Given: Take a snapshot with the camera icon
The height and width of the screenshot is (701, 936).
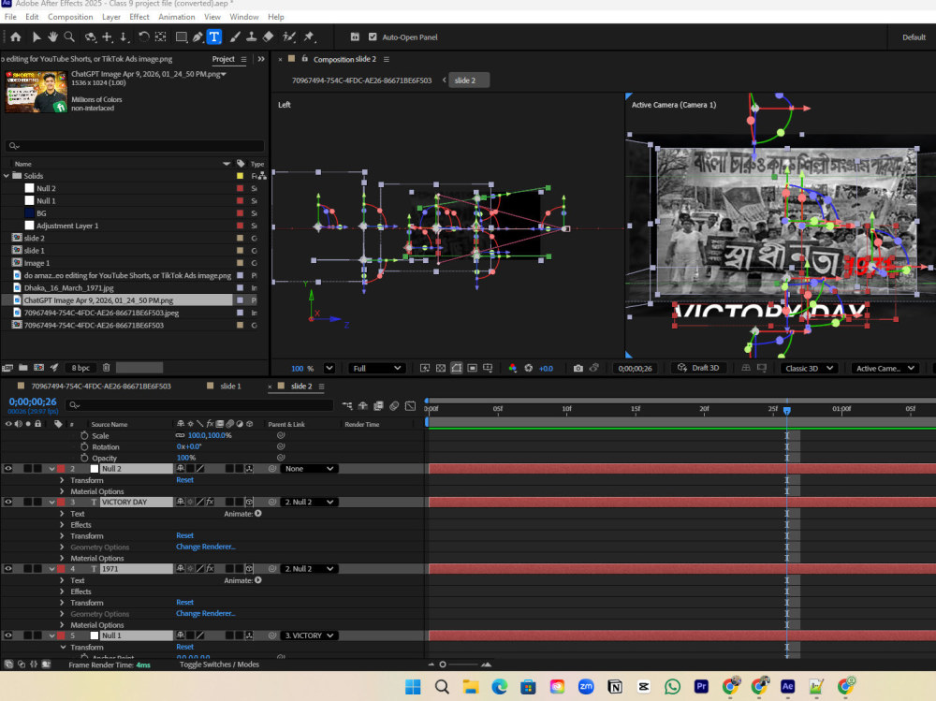Looking at the screenshot, I should tap(578, 369).
